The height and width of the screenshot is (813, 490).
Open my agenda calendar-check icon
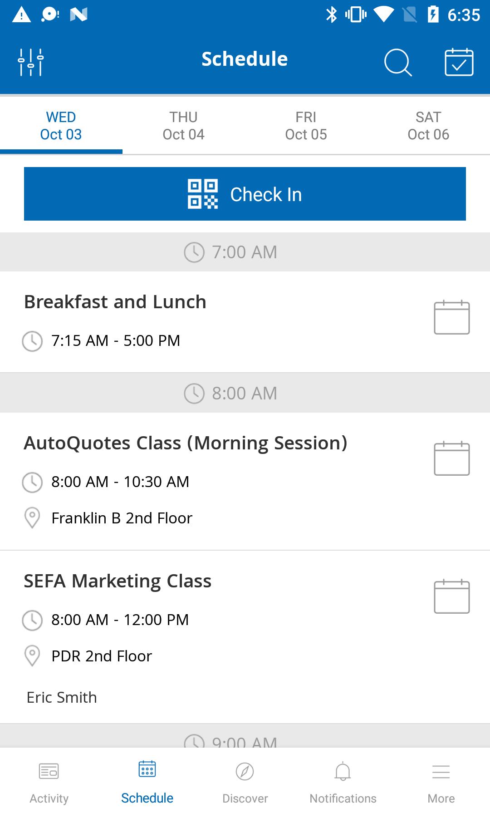[459, 62]
